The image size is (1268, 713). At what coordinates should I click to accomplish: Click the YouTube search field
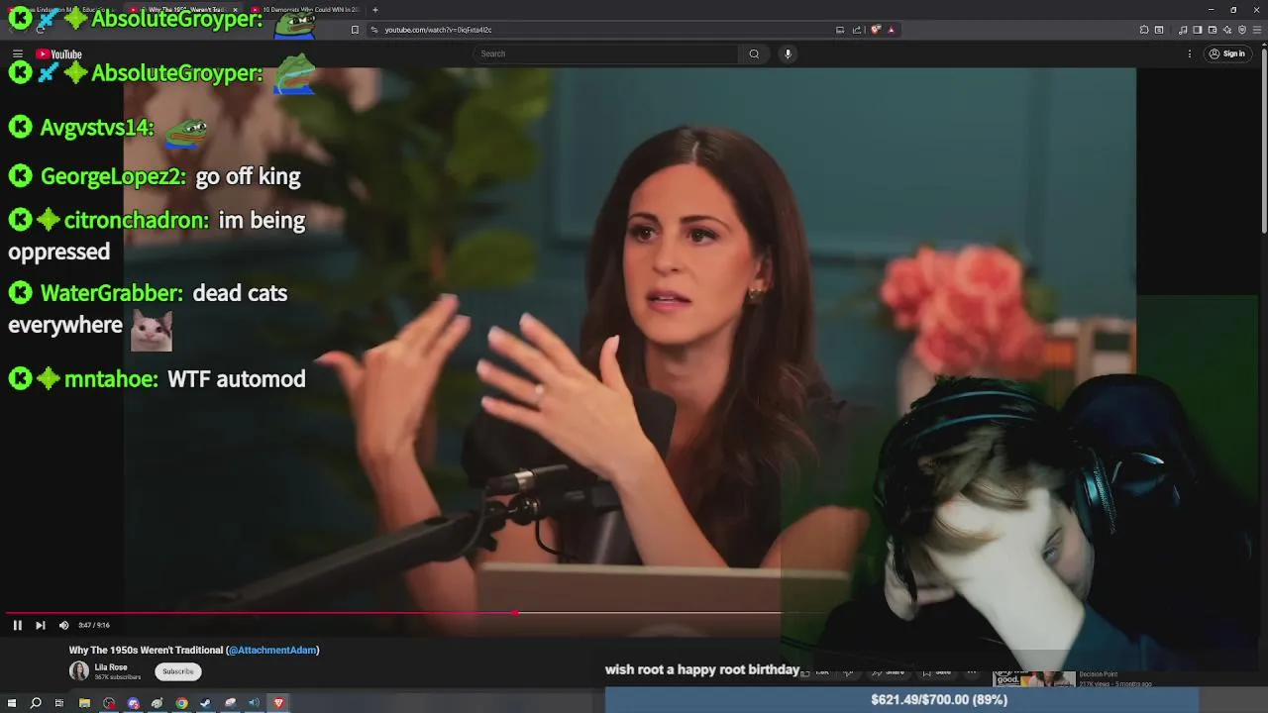pyautogui.click(x=604, y=53)
